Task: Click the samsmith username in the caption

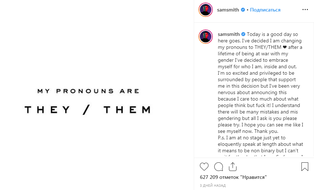Action: tap(229, 34)
